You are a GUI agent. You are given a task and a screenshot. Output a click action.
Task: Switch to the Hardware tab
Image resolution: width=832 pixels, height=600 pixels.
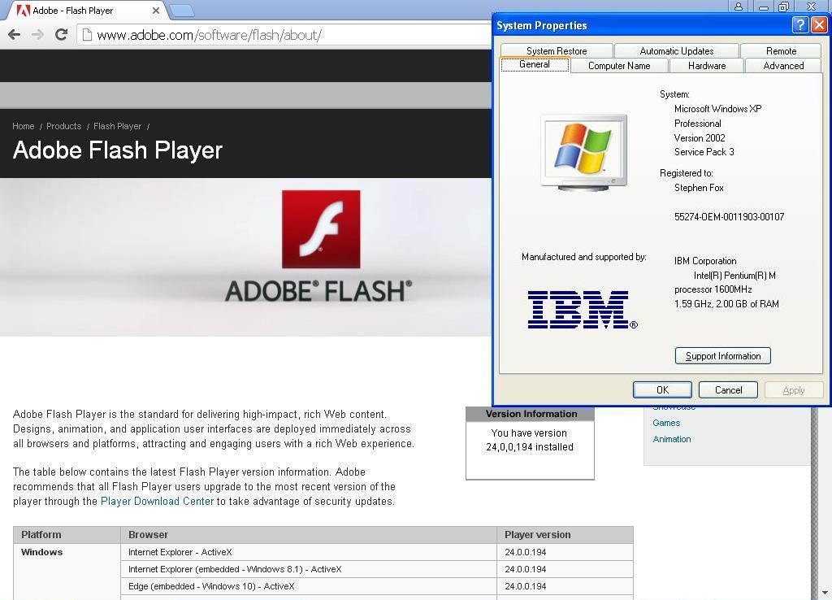(x=707, y=66)
